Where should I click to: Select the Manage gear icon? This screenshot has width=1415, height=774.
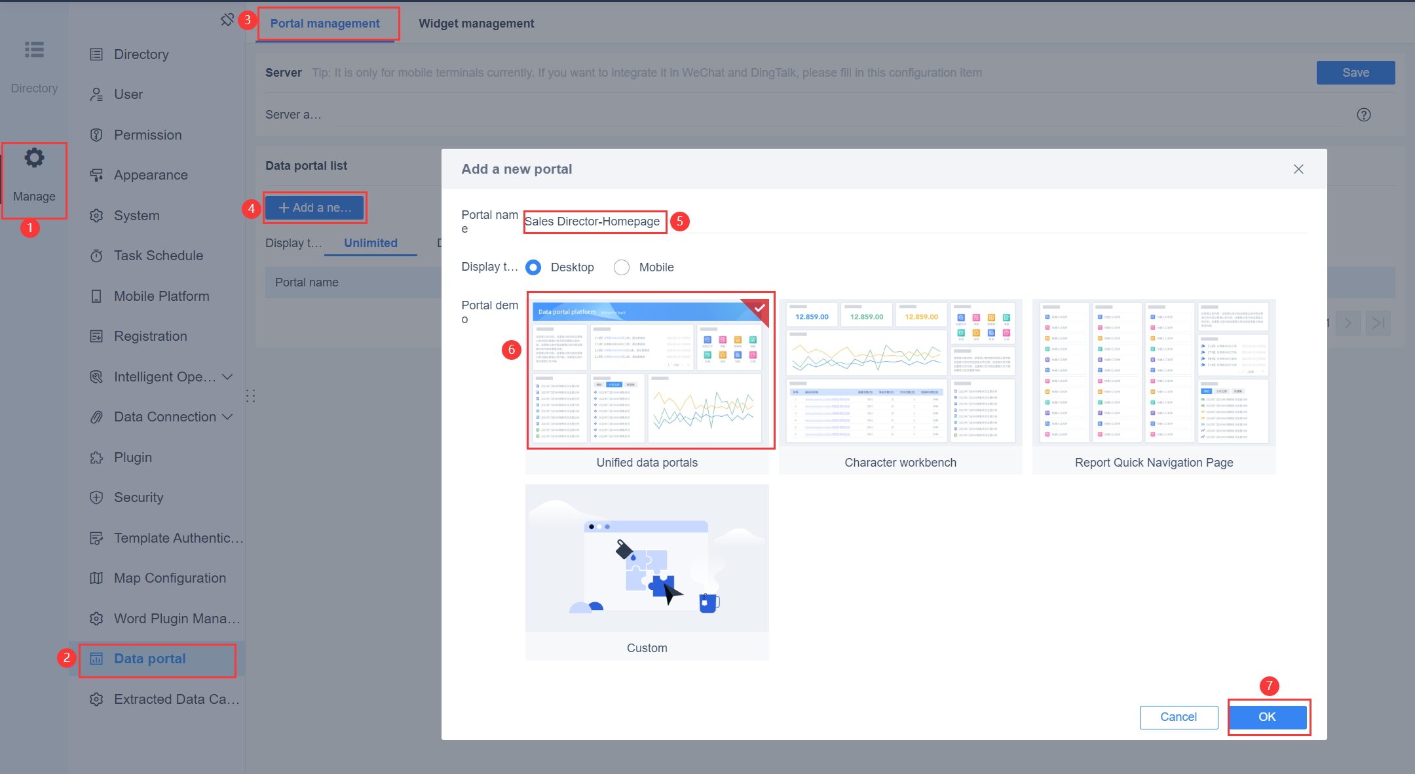34,157
